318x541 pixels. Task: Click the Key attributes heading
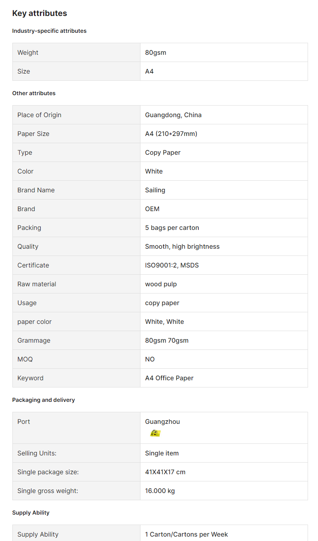pos(40,13)
